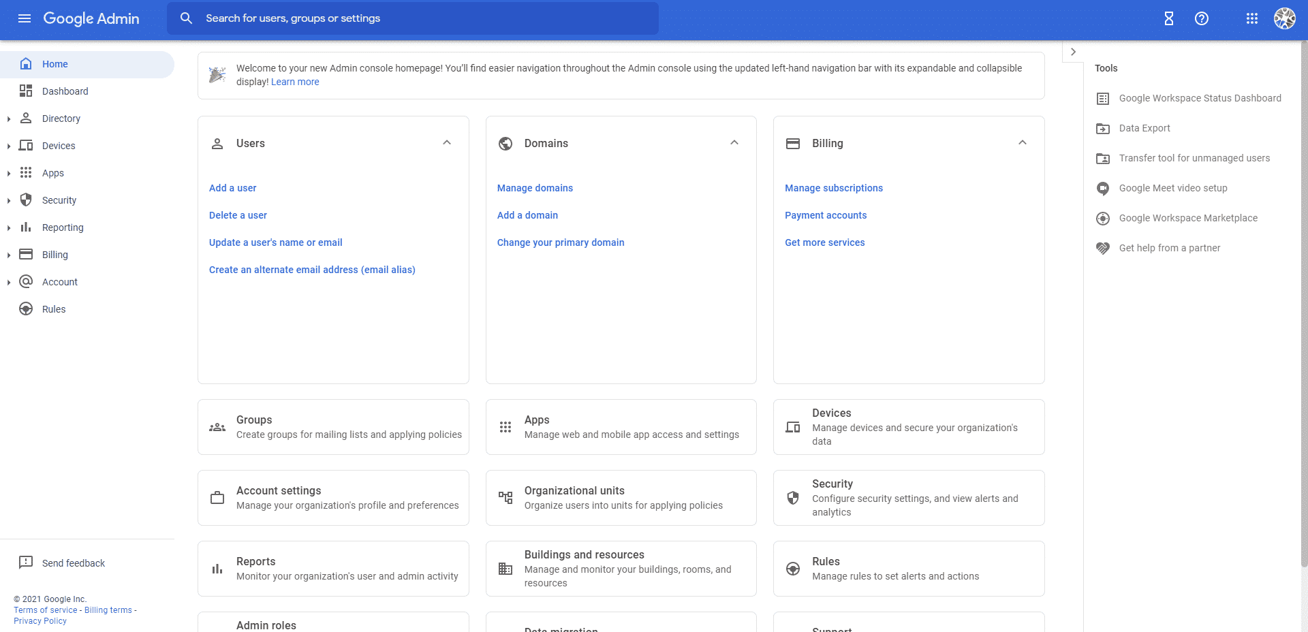Click the Rules card icon
This screenshot has width=1308, height=632.
coord(793,569)
